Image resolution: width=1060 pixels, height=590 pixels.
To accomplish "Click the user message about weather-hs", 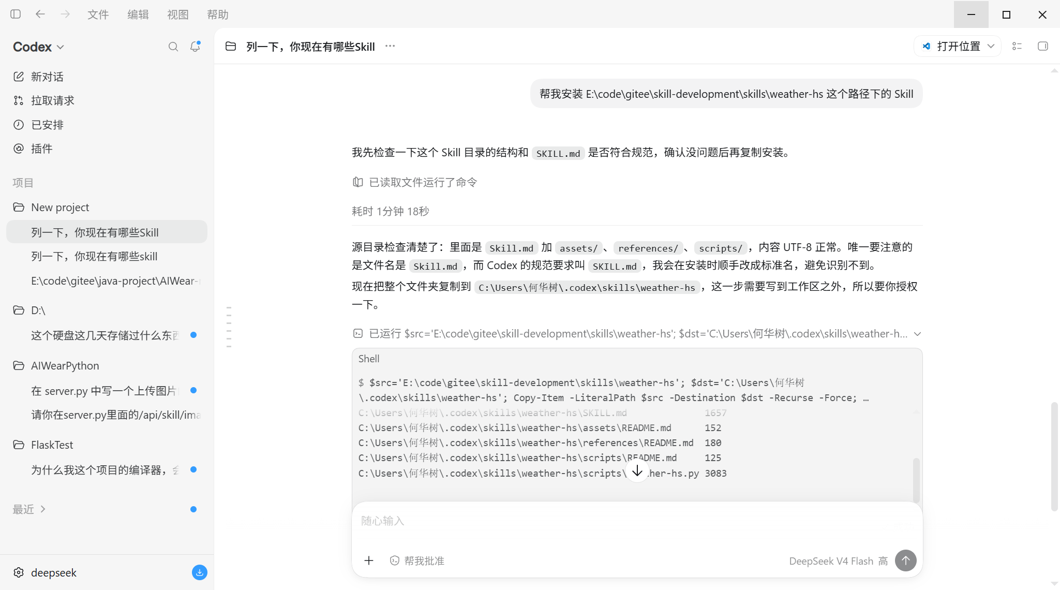I will (726, 94).
